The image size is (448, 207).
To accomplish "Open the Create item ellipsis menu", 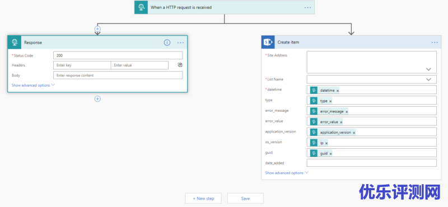I will click(435, 43).
